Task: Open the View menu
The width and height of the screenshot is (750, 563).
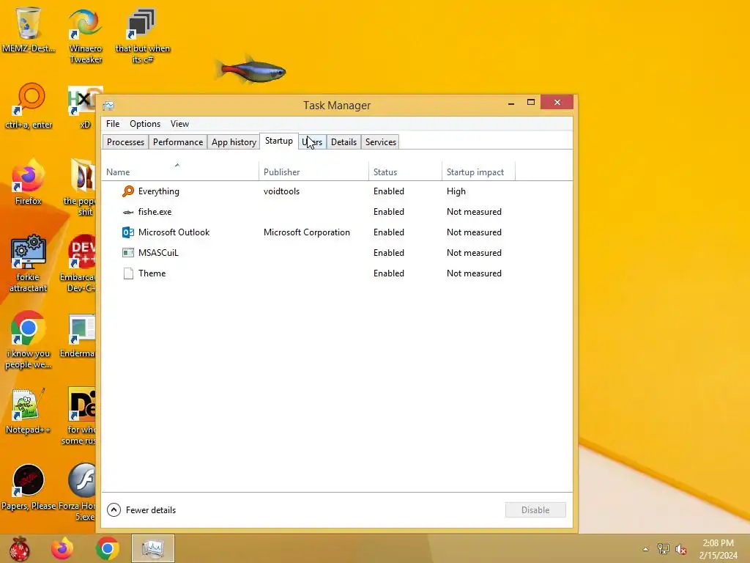Action: tap(180, 124)
